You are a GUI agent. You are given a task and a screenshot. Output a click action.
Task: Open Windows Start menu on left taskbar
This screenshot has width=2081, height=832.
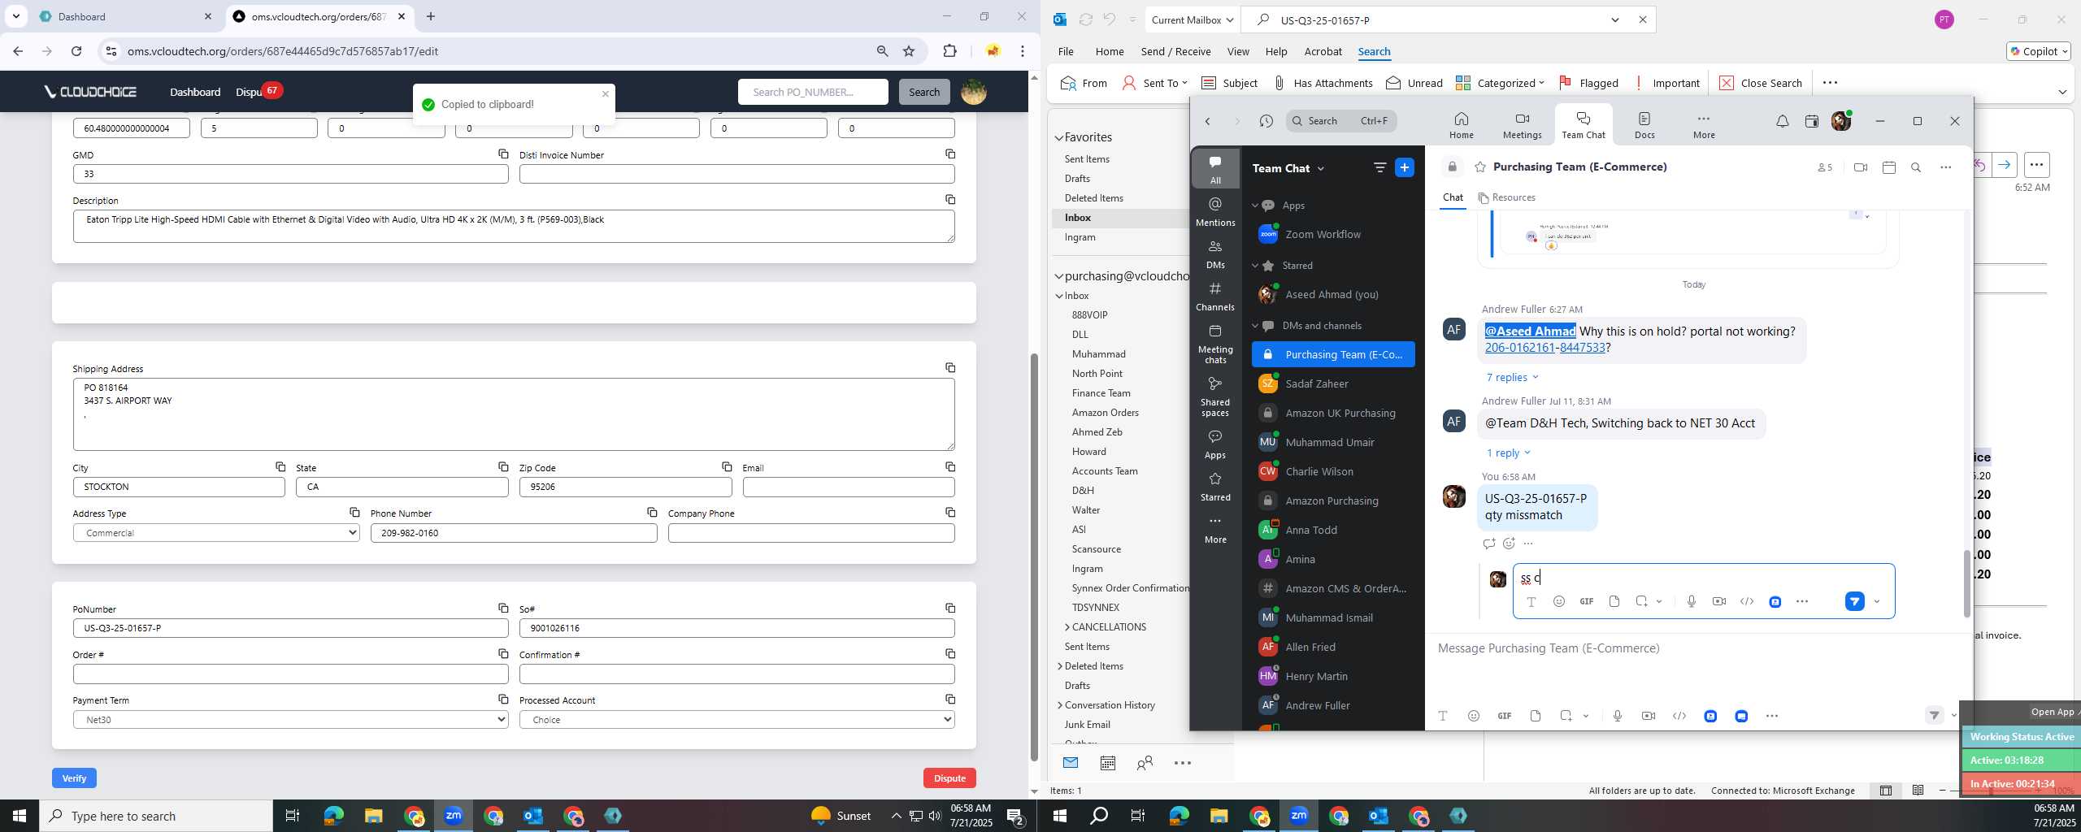[x=20, y=816]
